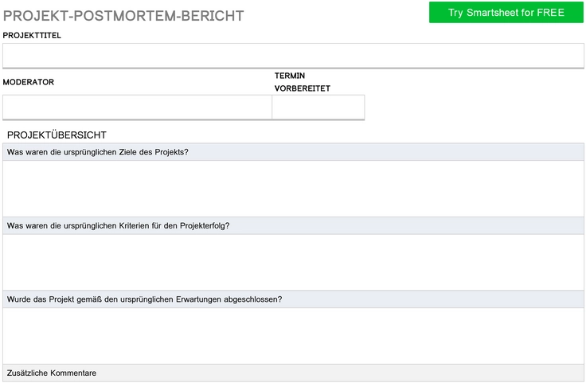Viewport: 586px width, 383px height.
Task: Click the 'Zusätzliche Kommentare' row
Action: [293, 373]
